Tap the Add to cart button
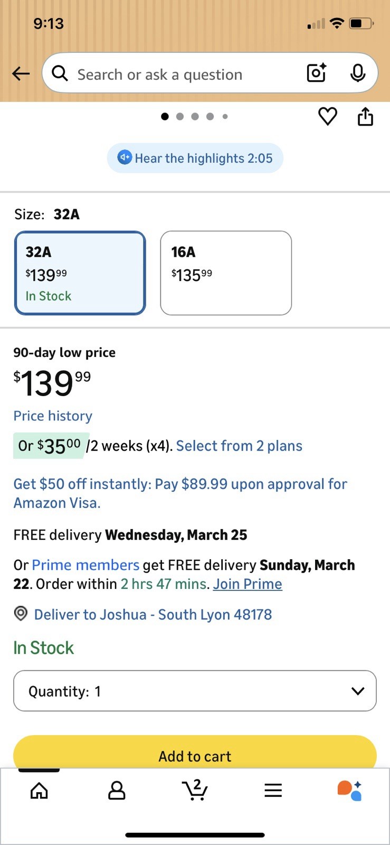Image resolution: width=390 pixels, height=845 pixels. [195, 755]
